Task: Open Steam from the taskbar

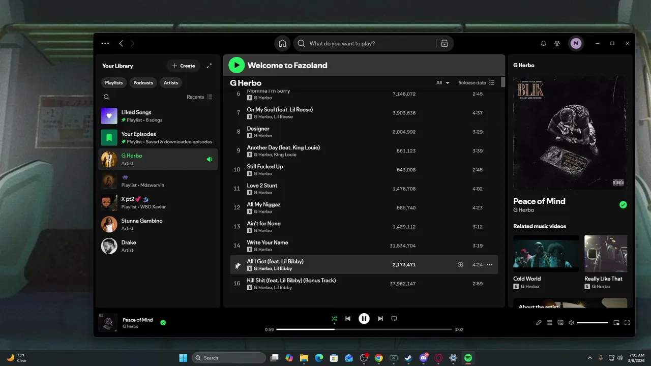Action: click(408, 358)
